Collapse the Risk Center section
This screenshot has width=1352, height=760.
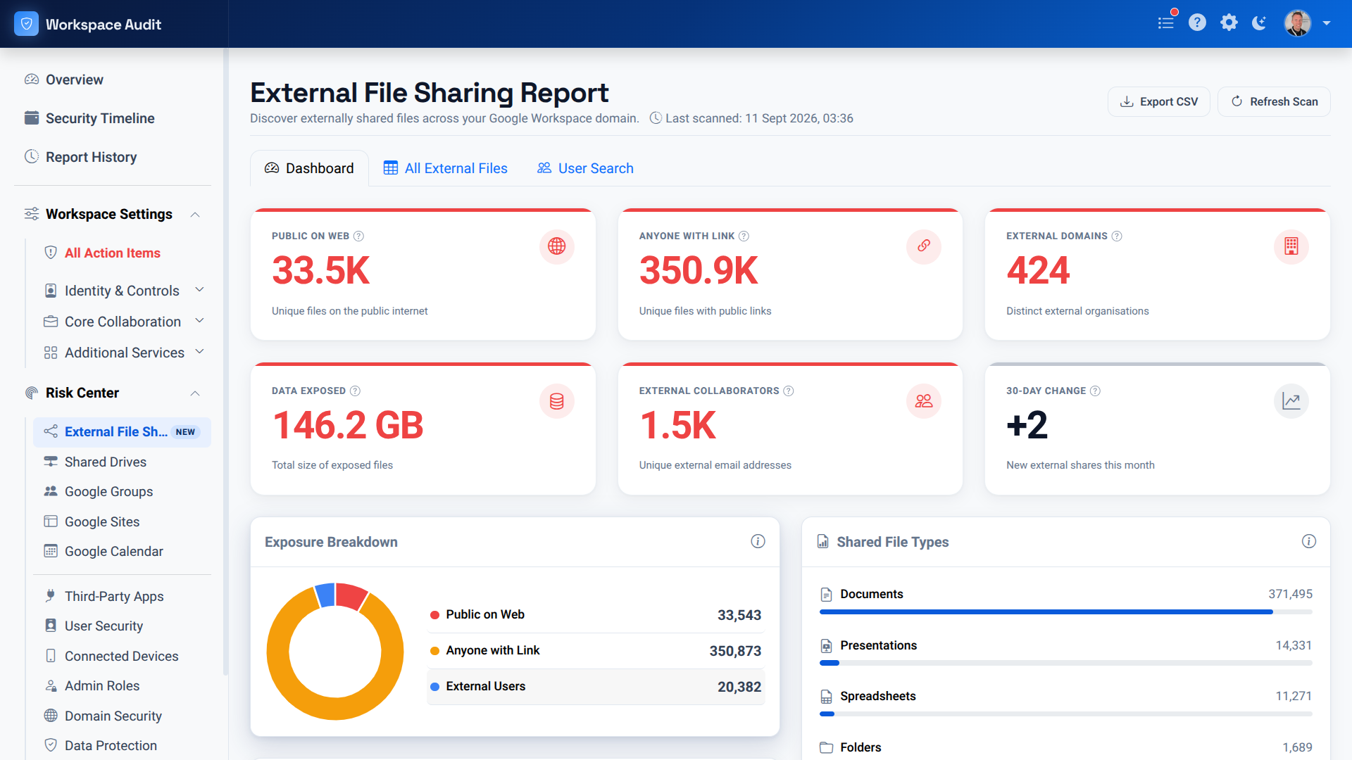[x=195, y=393]
